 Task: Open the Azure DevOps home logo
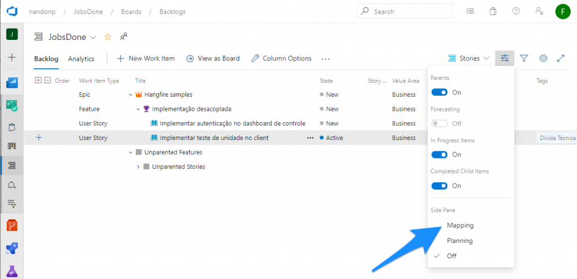coord(12,11)
